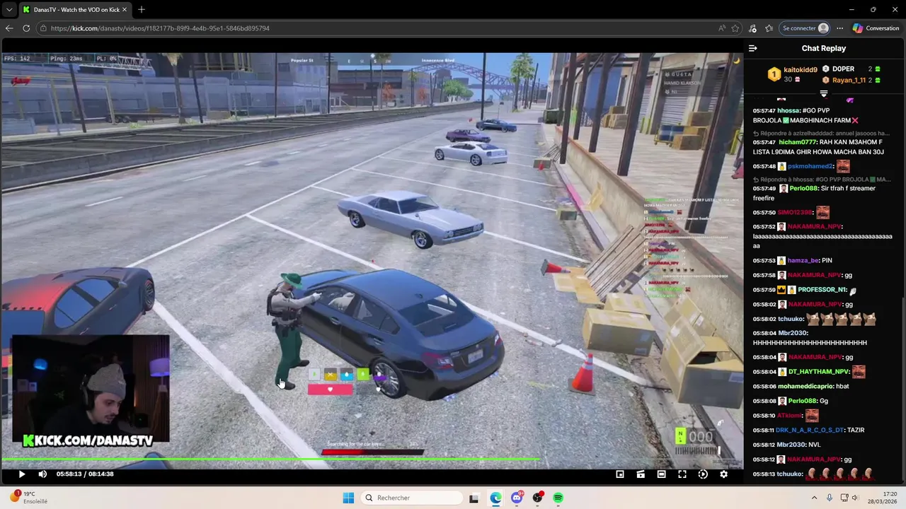Click username DT_HAYTHAM_NPV in chat
Screen dimensions: 906x509
pos(818,372)
